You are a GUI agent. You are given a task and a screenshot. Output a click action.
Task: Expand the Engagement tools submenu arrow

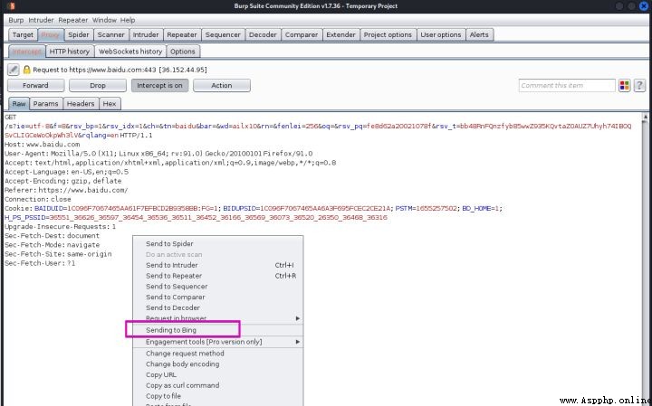(x=298, y=342)
